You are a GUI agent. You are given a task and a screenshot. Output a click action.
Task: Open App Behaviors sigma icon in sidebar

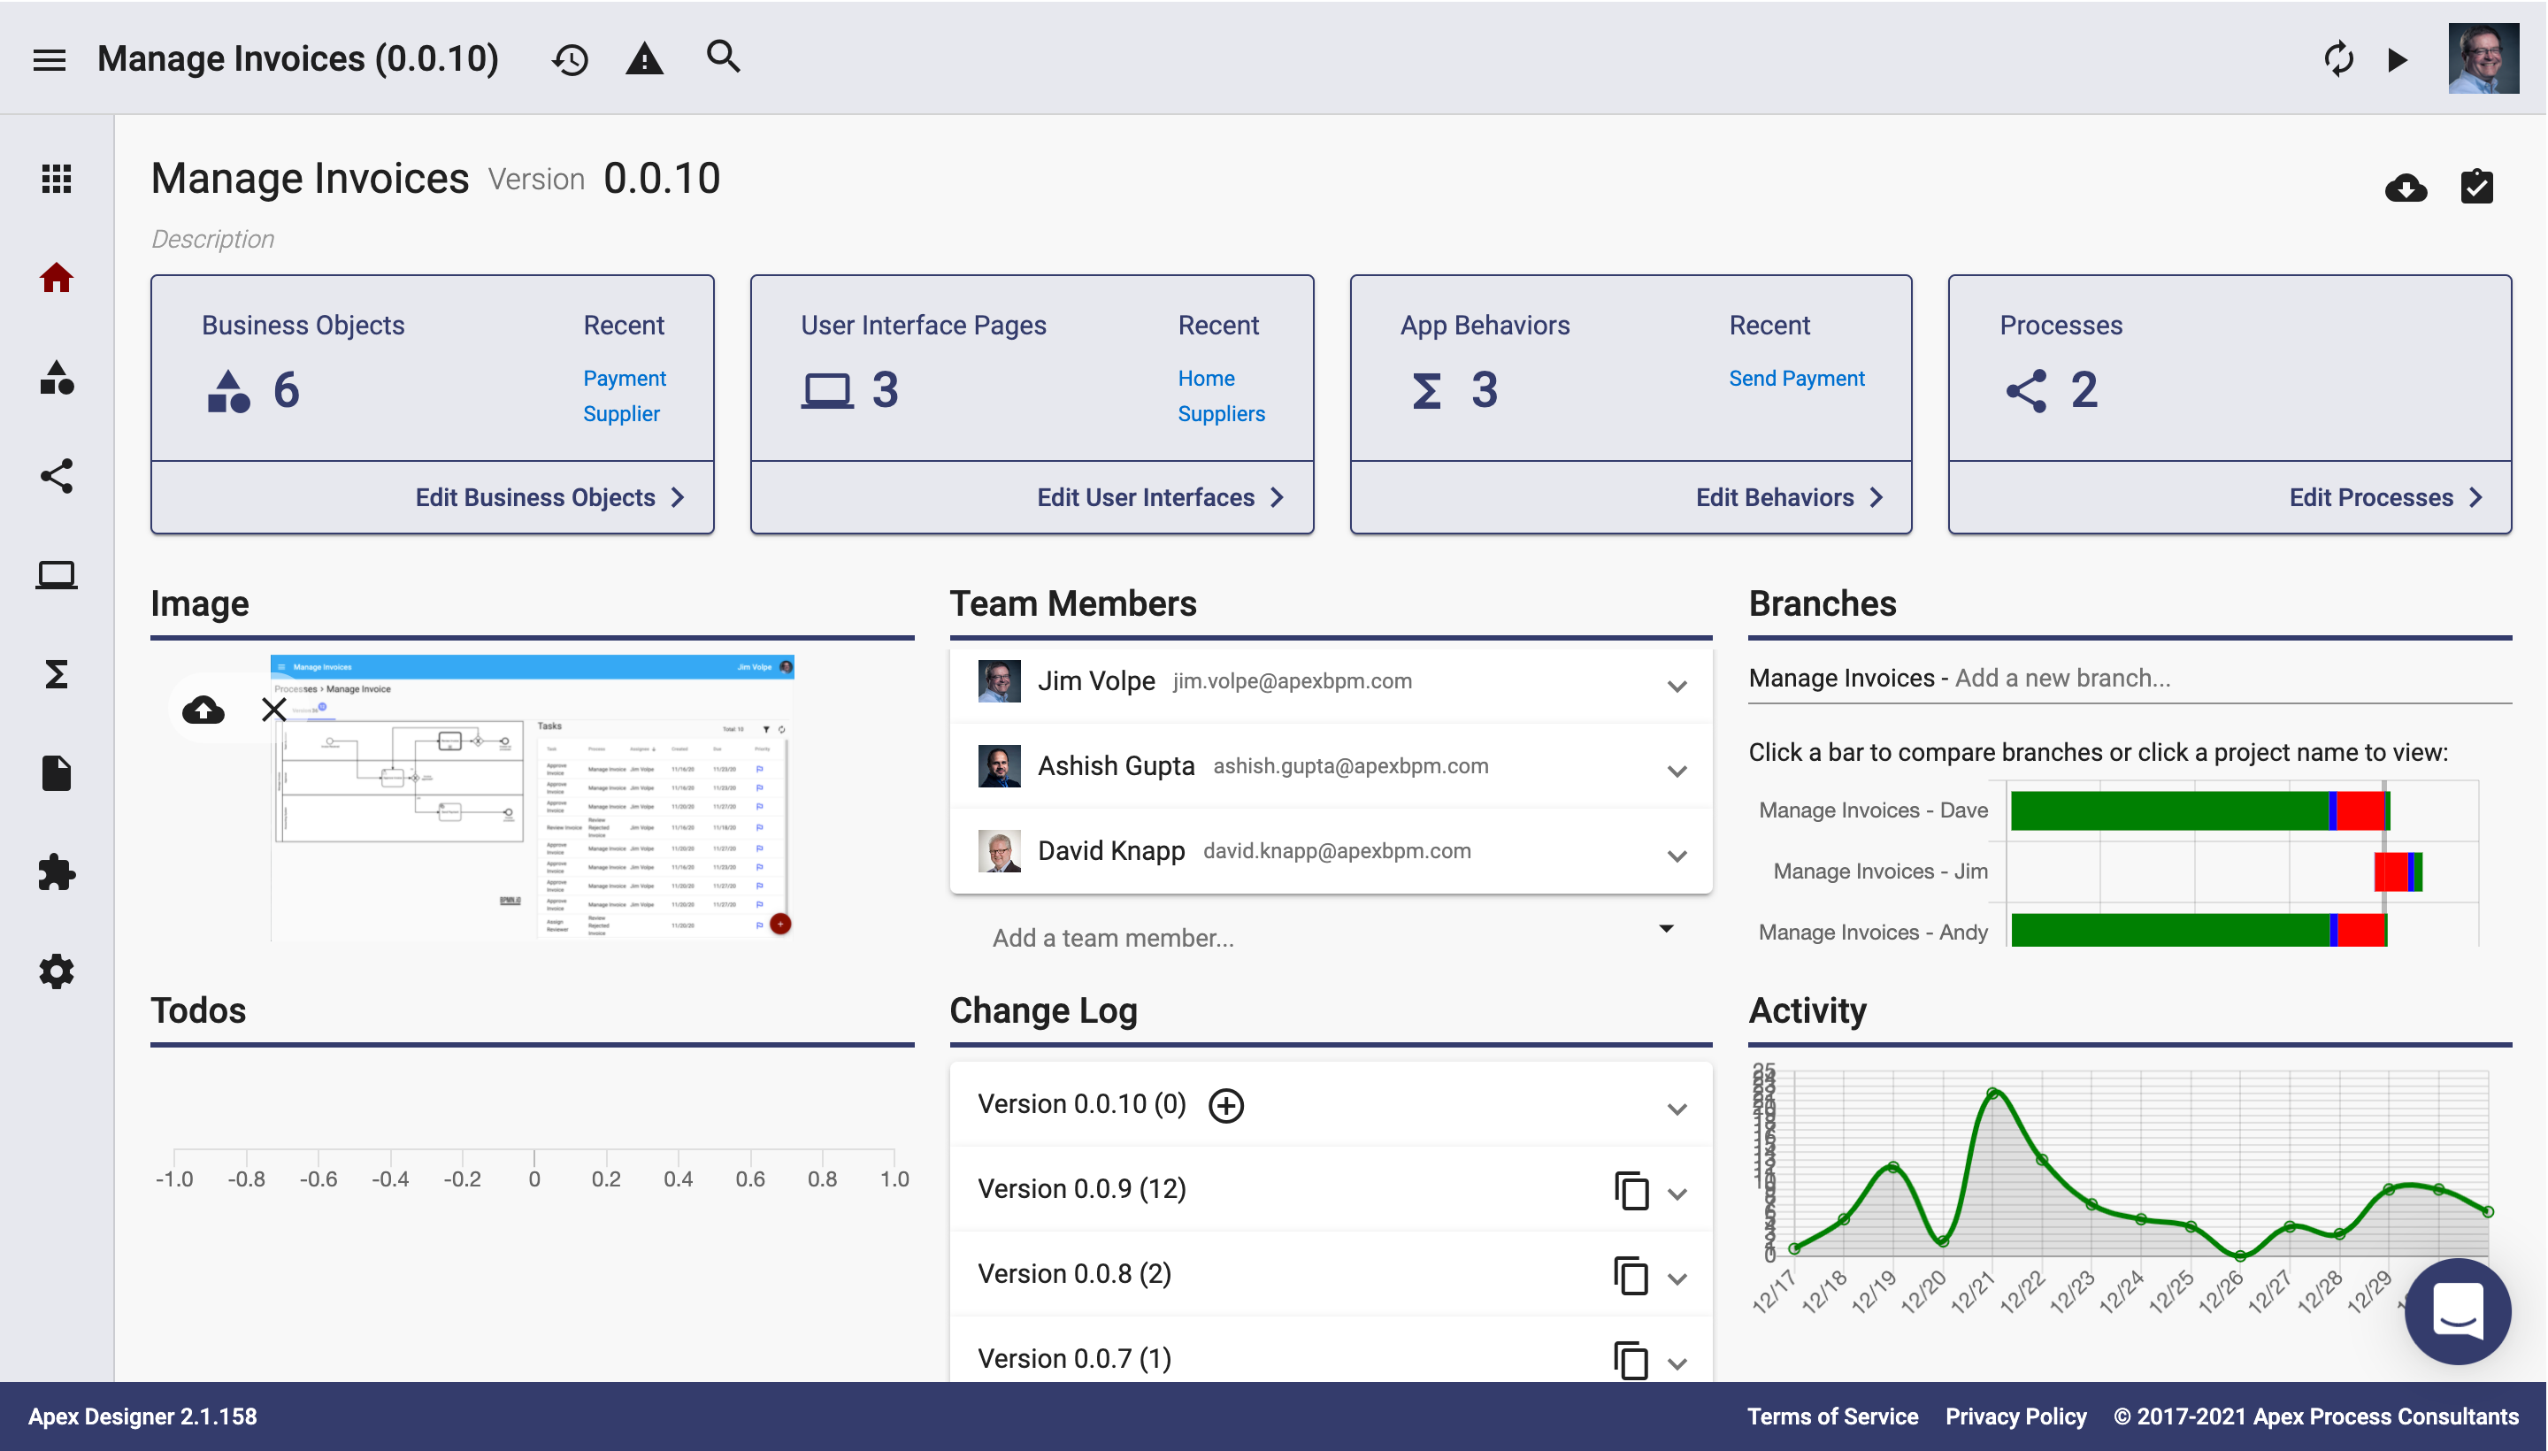[x=56, y=675]
